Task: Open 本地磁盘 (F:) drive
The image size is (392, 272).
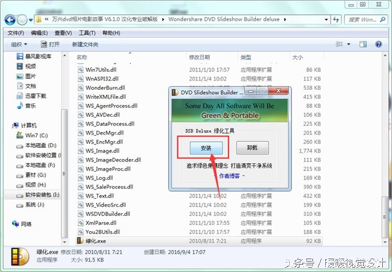Action: click(36, 165)
